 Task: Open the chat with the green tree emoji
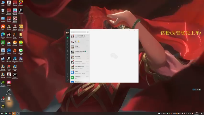click(80, 52)
